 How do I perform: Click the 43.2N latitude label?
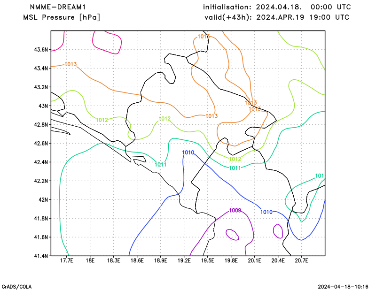coord(41,87)
